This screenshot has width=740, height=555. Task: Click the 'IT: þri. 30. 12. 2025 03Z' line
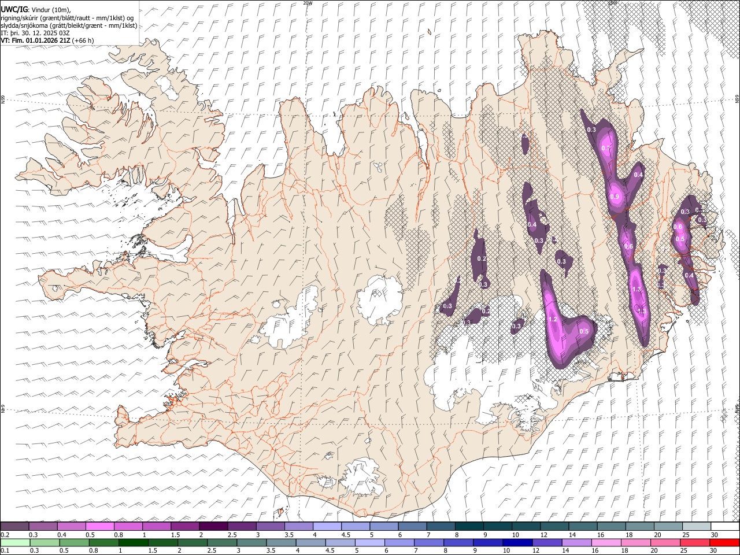(x=35, y=33)
